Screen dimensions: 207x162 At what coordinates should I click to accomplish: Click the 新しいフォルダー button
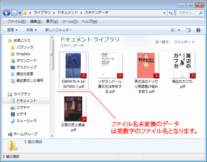pos(58,30)
